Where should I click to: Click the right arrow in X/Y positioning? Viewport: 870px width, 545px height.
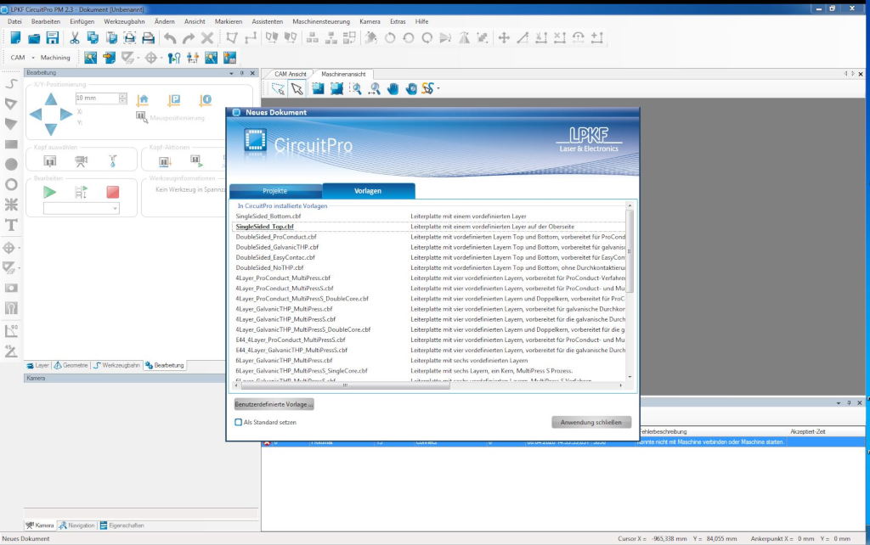[x=66, y=115]
